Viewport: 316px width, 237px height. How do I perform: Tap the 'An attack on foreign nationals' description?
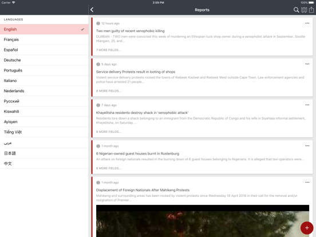click(x=200, y=159)
